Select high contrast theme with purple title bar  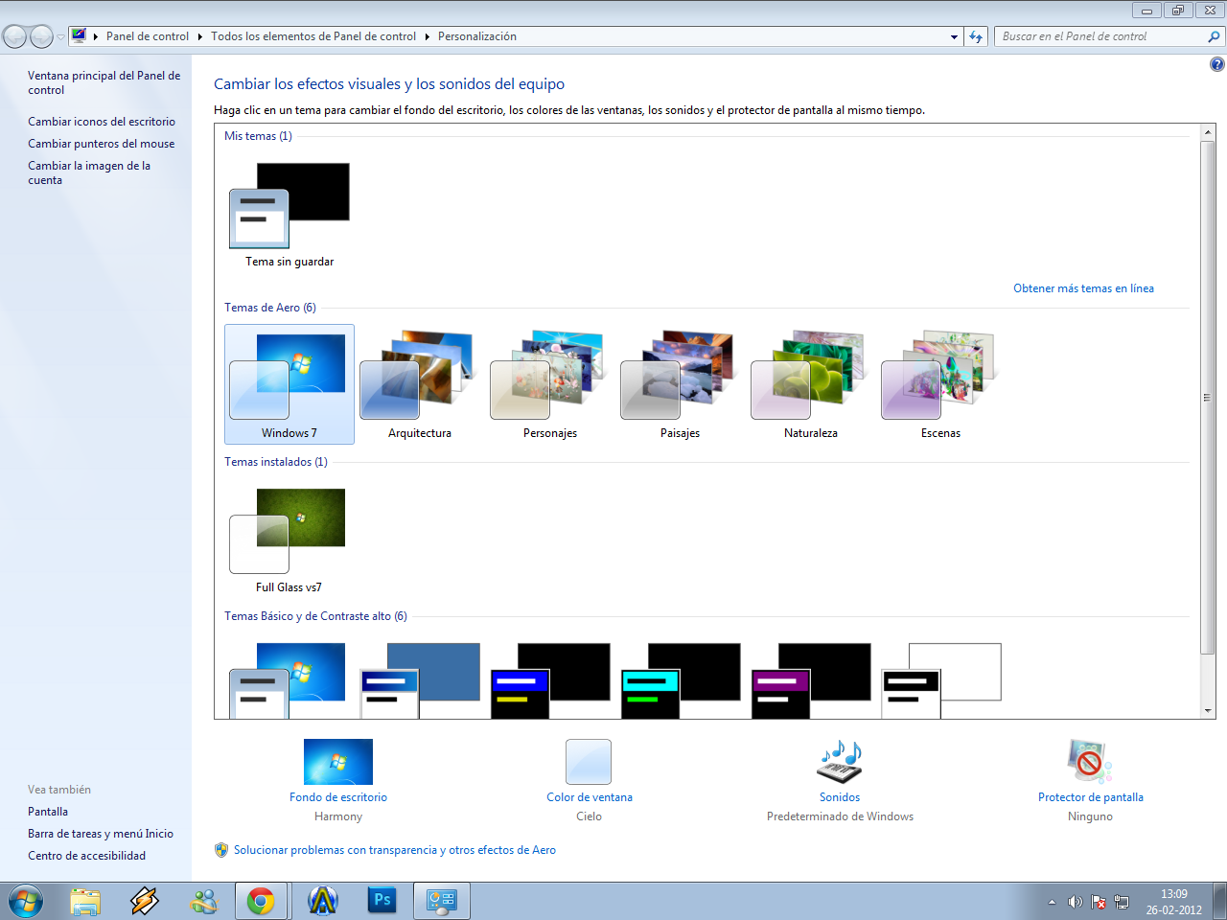[811, 680]
